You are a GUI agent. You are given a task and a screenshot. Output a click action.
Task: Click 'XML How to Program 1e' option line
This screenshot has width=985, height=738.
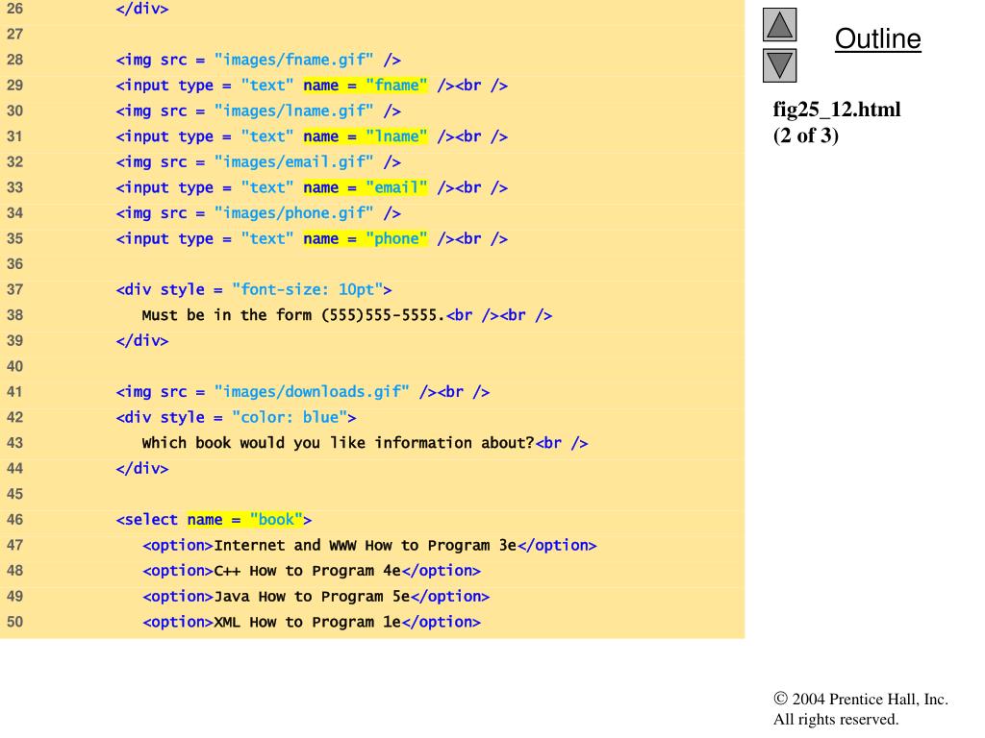click(x=312, y=622)
